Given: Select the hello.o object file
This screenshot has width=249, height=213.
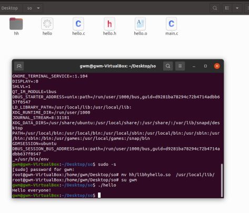Looking at the screenshot, I should click(141, 26).
